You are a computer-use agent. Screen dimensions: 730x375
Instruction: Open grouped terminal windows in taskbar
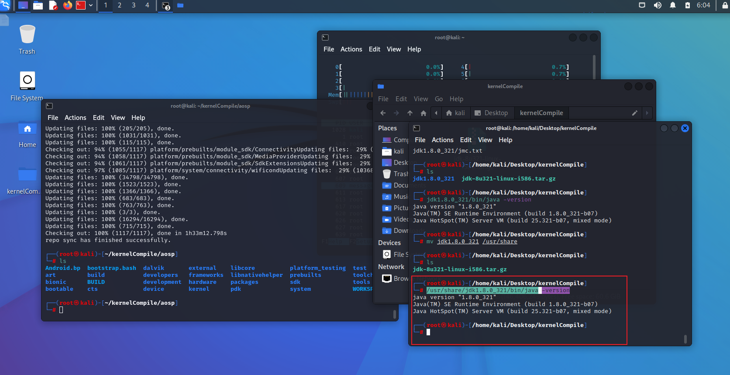point(166,6)
